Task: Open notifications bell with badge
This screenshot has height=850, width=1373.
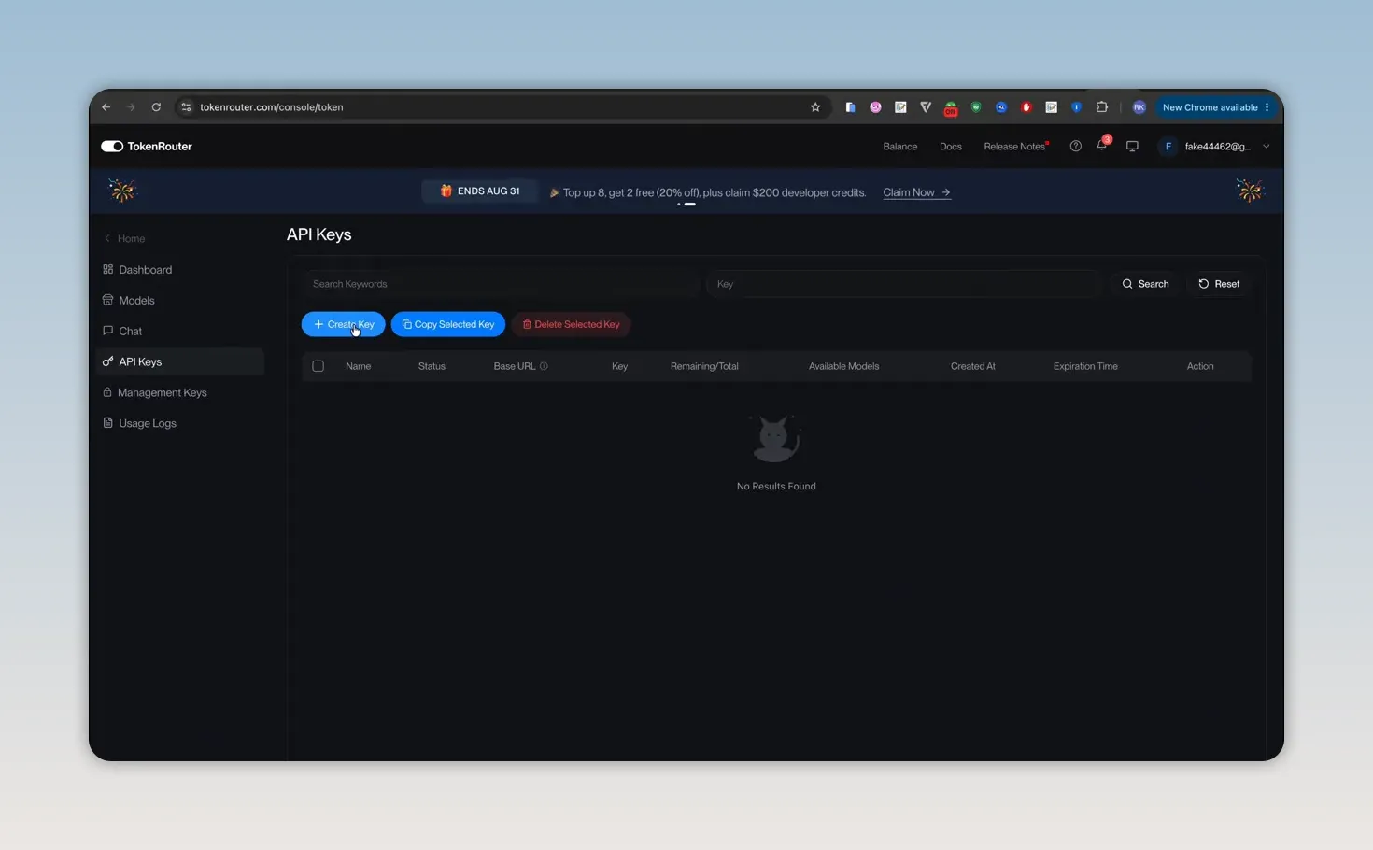Action: [1102, 145]
